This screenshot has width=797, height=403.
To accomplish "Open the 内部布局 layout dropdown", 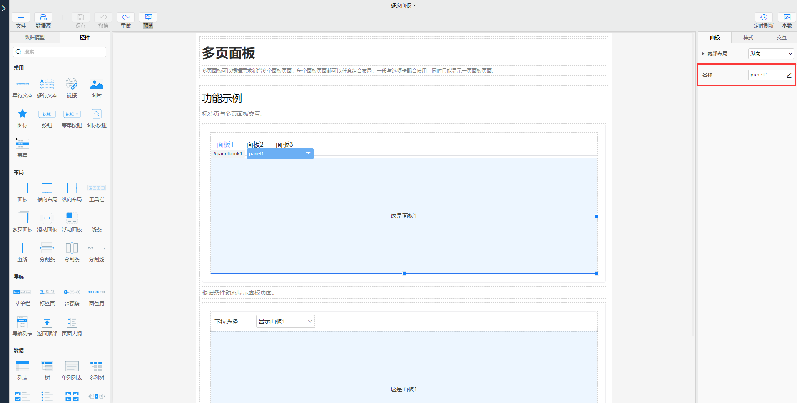I will pos(770,53).
